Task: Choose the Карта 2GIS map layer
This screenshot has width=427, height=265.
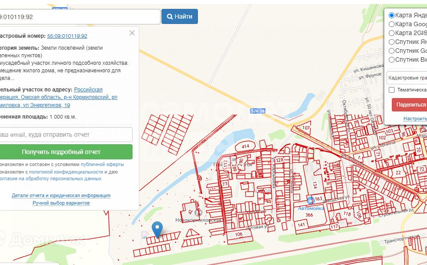Action: point(392,33)
